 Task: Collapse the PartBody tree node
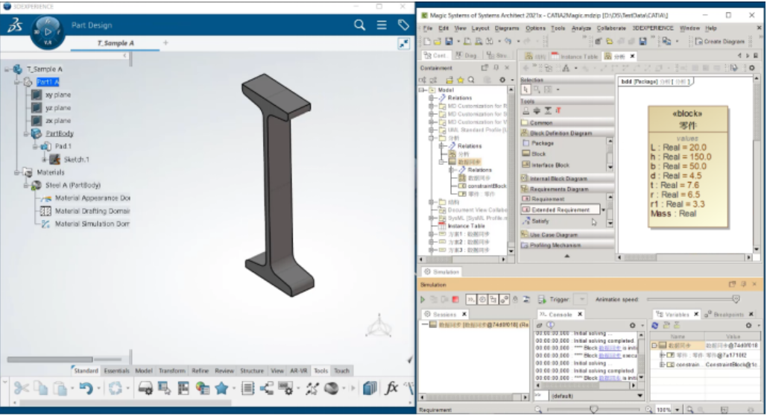tap(25, 133)
